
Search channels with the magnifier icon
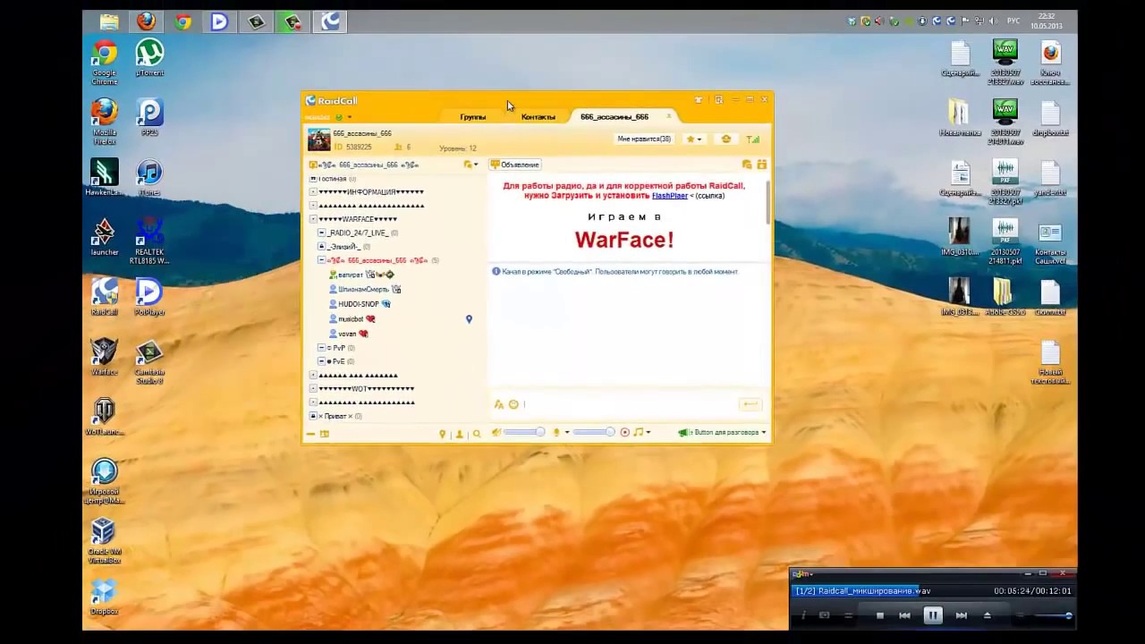pos(477,434)
